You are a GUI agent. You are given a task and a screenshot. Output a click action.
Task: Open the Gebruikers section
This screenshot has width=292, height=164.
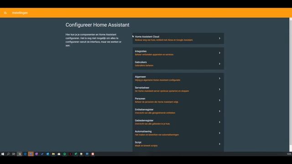[178, 64]
